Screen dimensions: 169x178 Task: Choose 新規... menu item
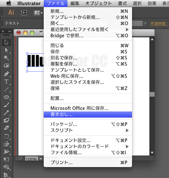tap(88, 11)
